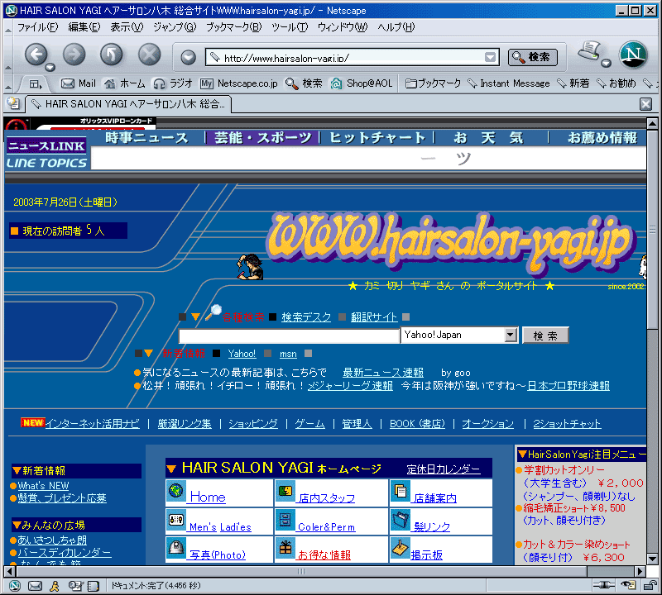The image size is (662, 595).
Task: Click the 時事ニュース news tab
Action: tap(147, 137)
